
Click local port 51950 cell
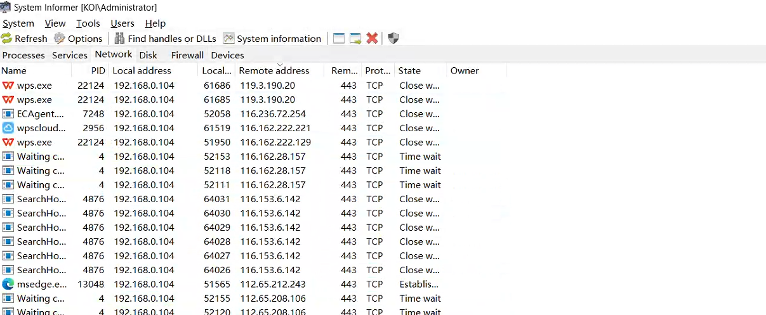coord(217,142)
